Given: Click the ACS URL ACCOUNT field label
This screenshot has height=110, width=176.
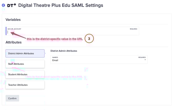Looking at the screenshot, I should point(14,29).
